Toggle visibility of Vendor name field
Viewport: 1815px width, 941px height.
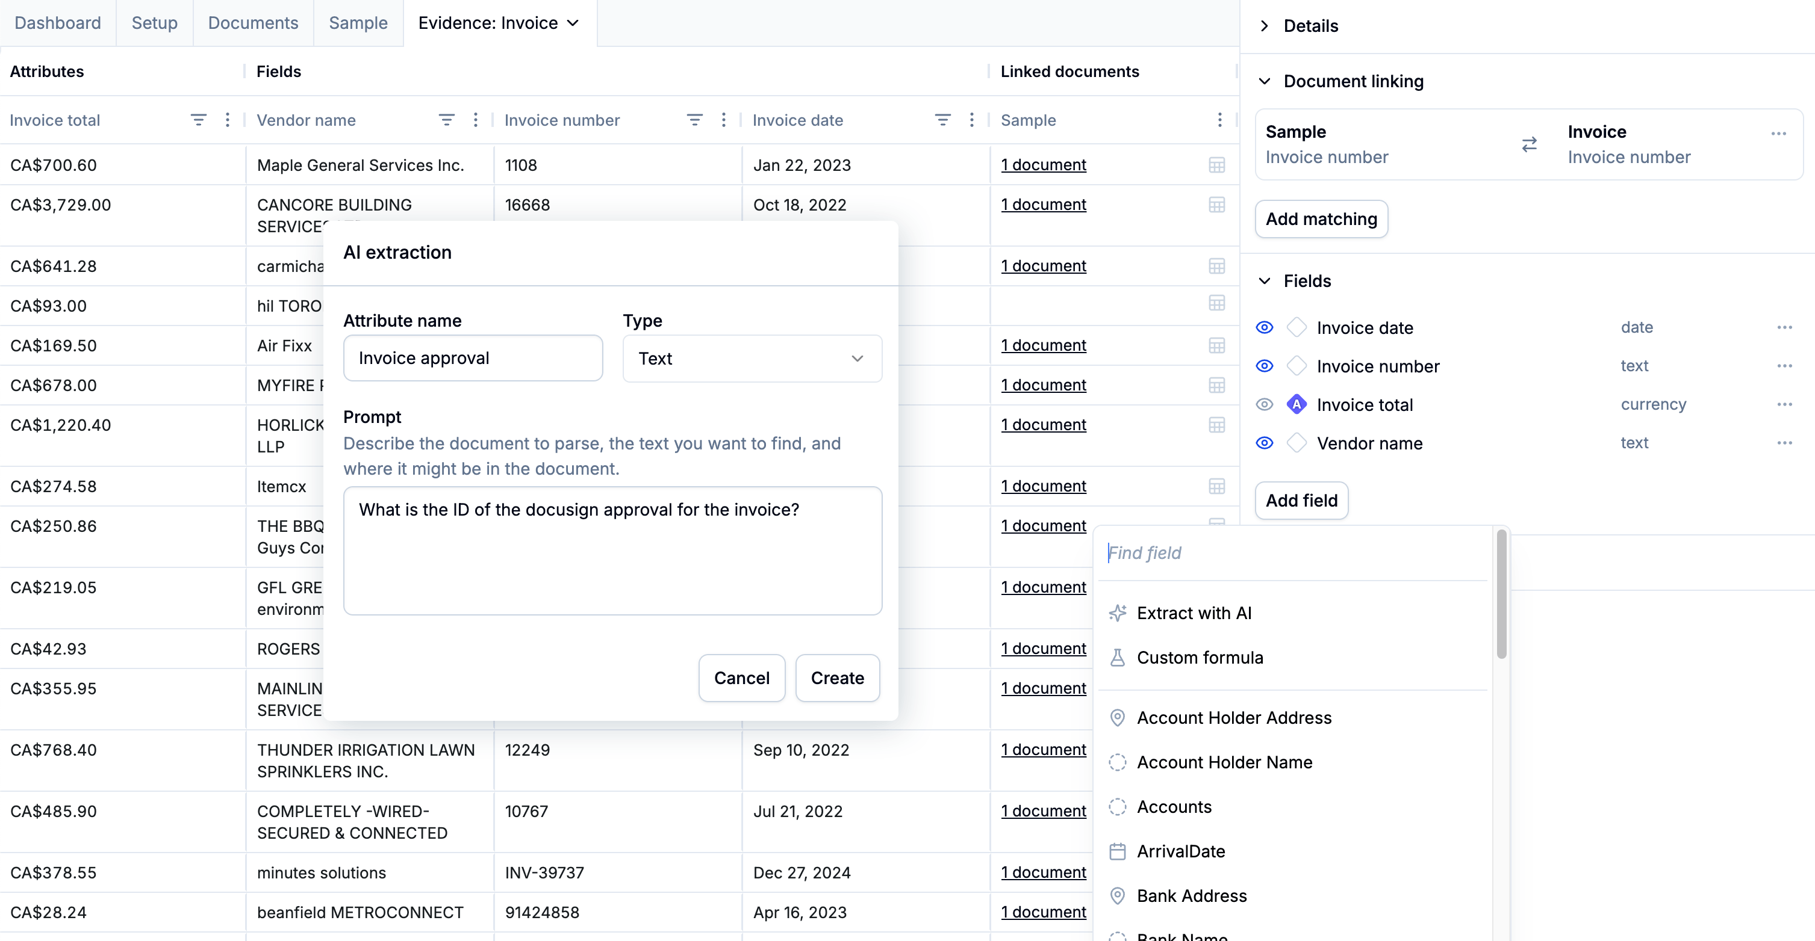pyautogui.click(x=1265, y=443)
